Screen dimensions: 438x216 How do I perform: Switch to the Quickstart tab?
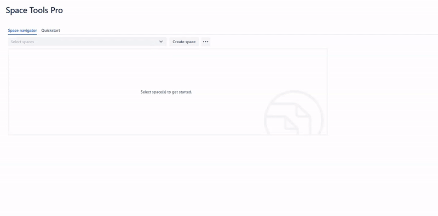(50, 31)
